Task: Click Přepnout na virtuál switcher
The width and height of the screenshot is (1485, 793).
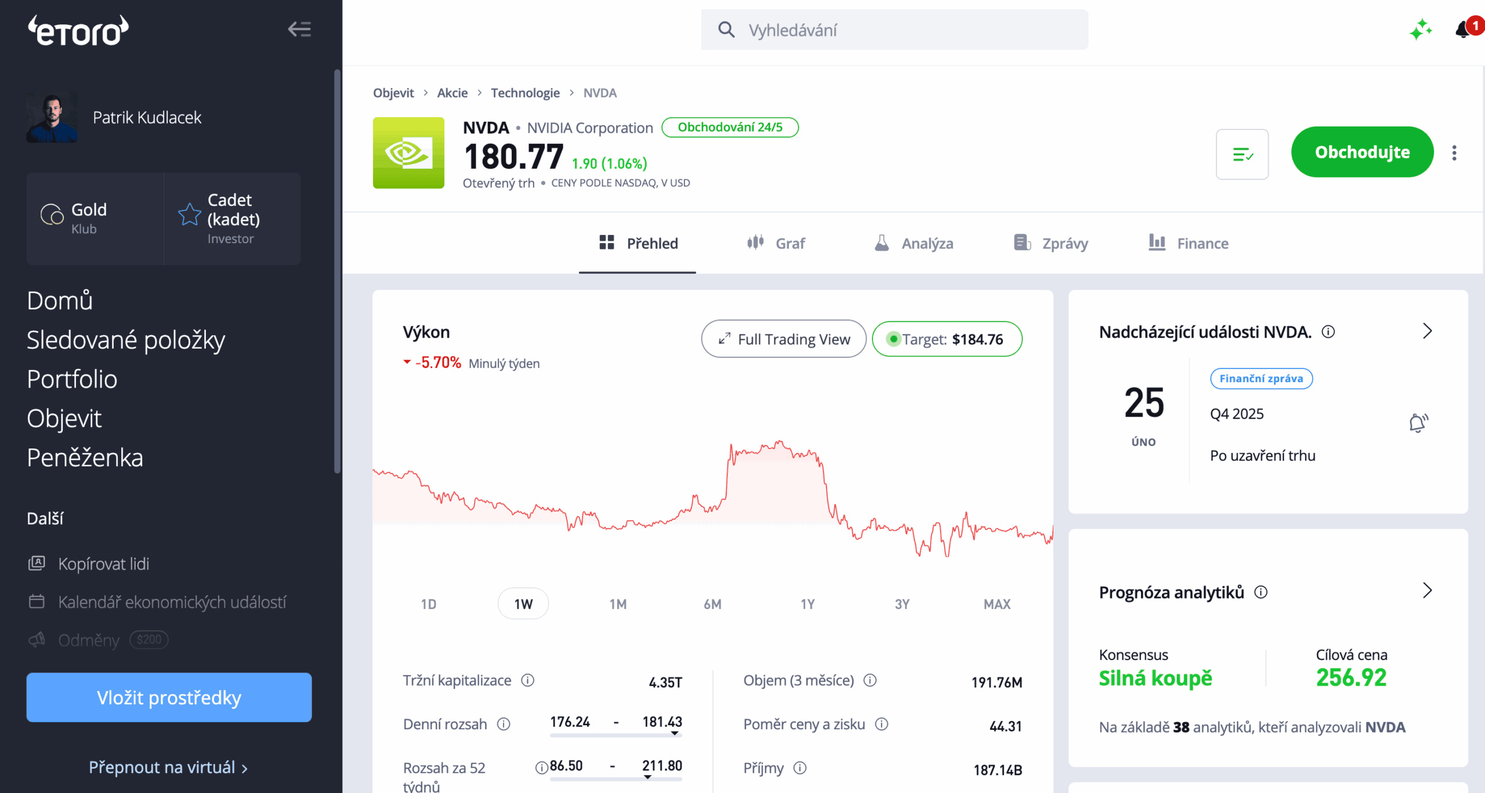Action: pyautogui.click(x=168, y=767)
